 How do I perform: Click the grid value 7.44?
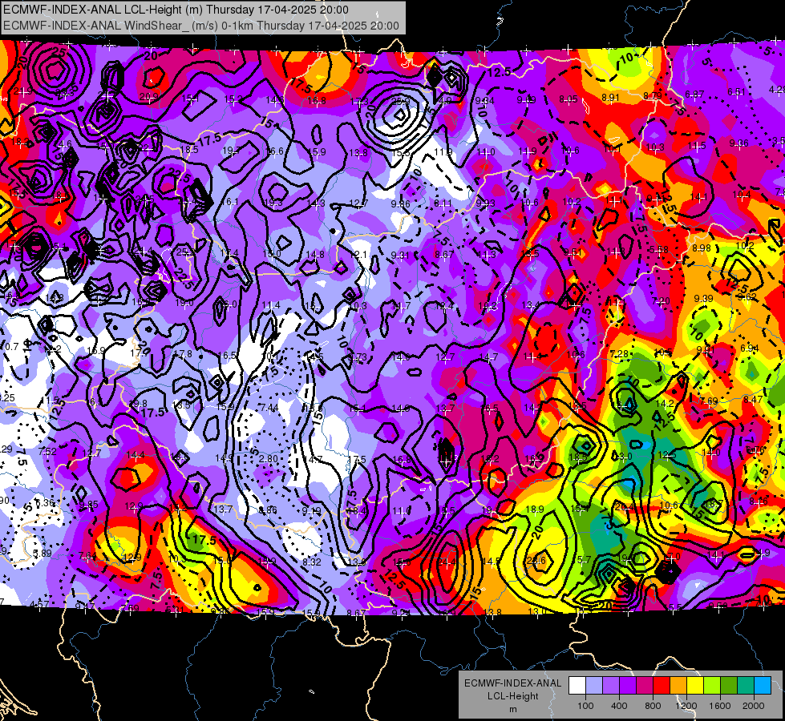coord(269,407)
